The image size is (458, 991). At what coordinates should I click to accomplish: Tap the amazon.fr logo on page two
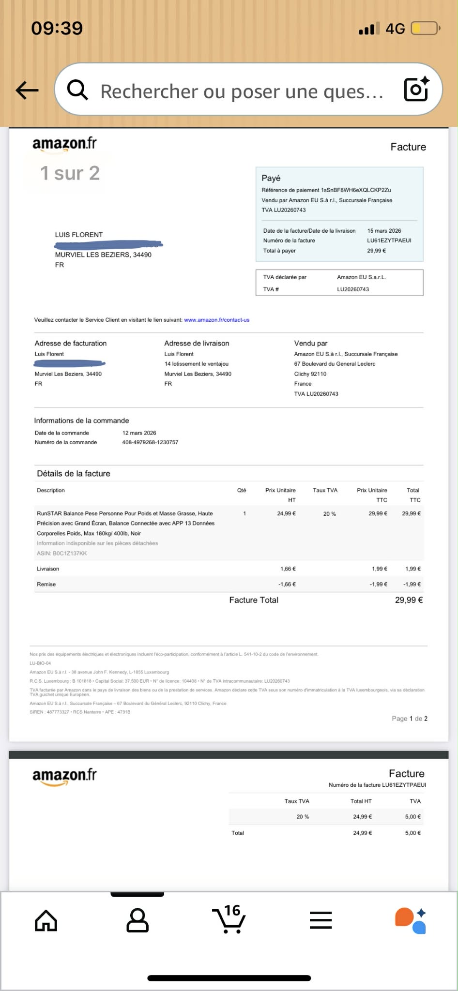point(64,776)
